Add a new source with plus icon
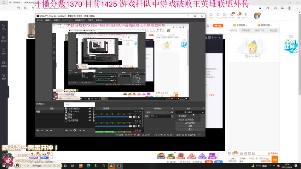The height and width of the screenshot is (169, 301). point(67,130)
